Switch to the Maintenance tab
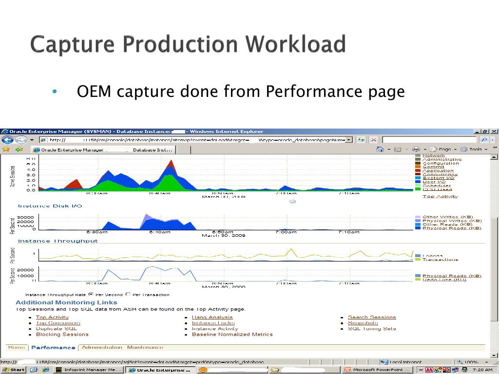The height and width of the screenshot is (374, 499). tap(145, 347)
